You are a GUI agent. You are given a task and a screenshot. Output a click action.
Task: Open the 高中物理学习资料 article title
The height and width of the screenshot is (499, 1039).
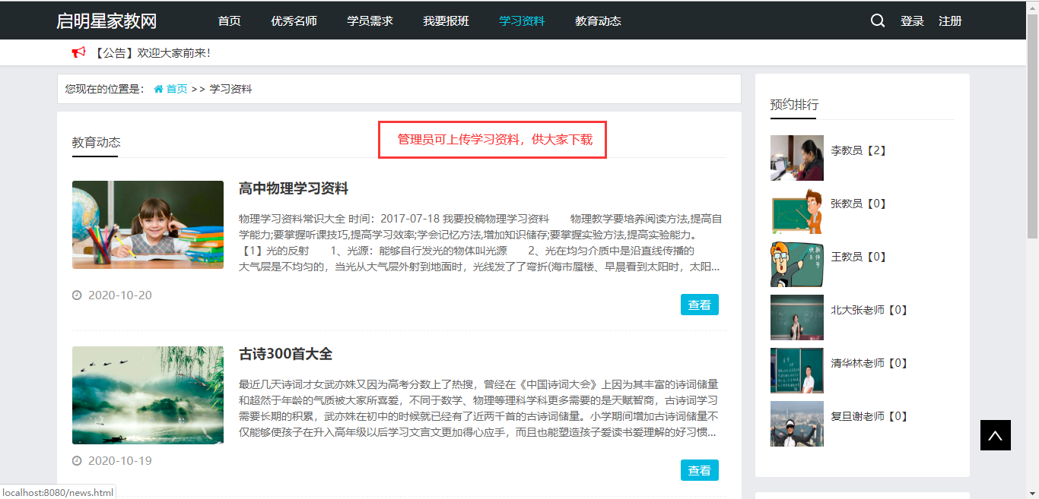294,188
